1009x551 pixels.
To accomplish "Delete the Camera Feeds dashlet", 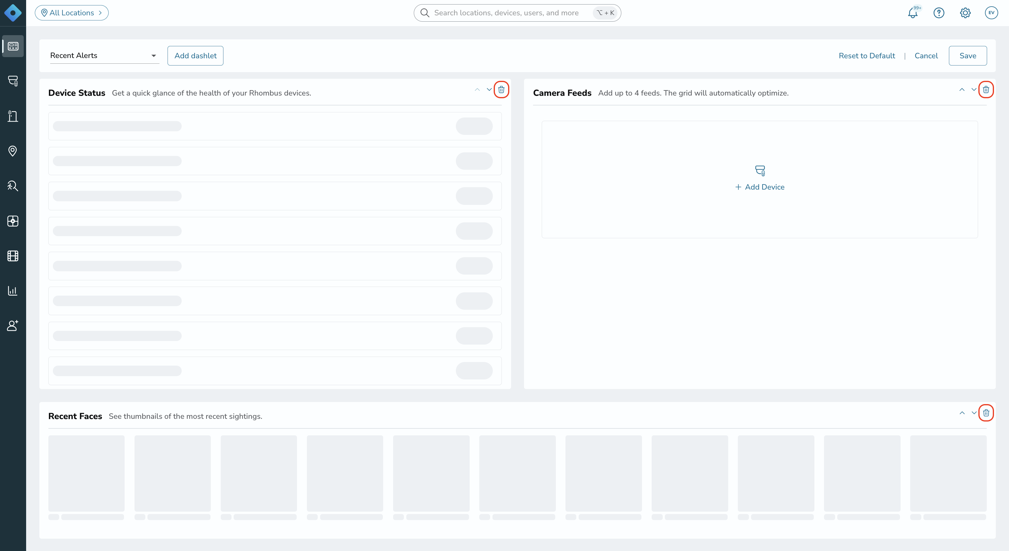I will (986, 90).
